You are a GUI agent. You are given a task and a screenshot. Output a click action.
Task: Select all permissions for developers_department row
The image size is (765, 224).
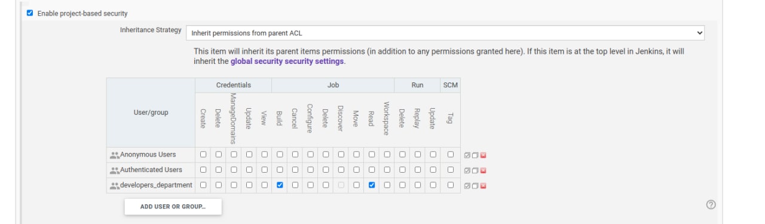467,185
